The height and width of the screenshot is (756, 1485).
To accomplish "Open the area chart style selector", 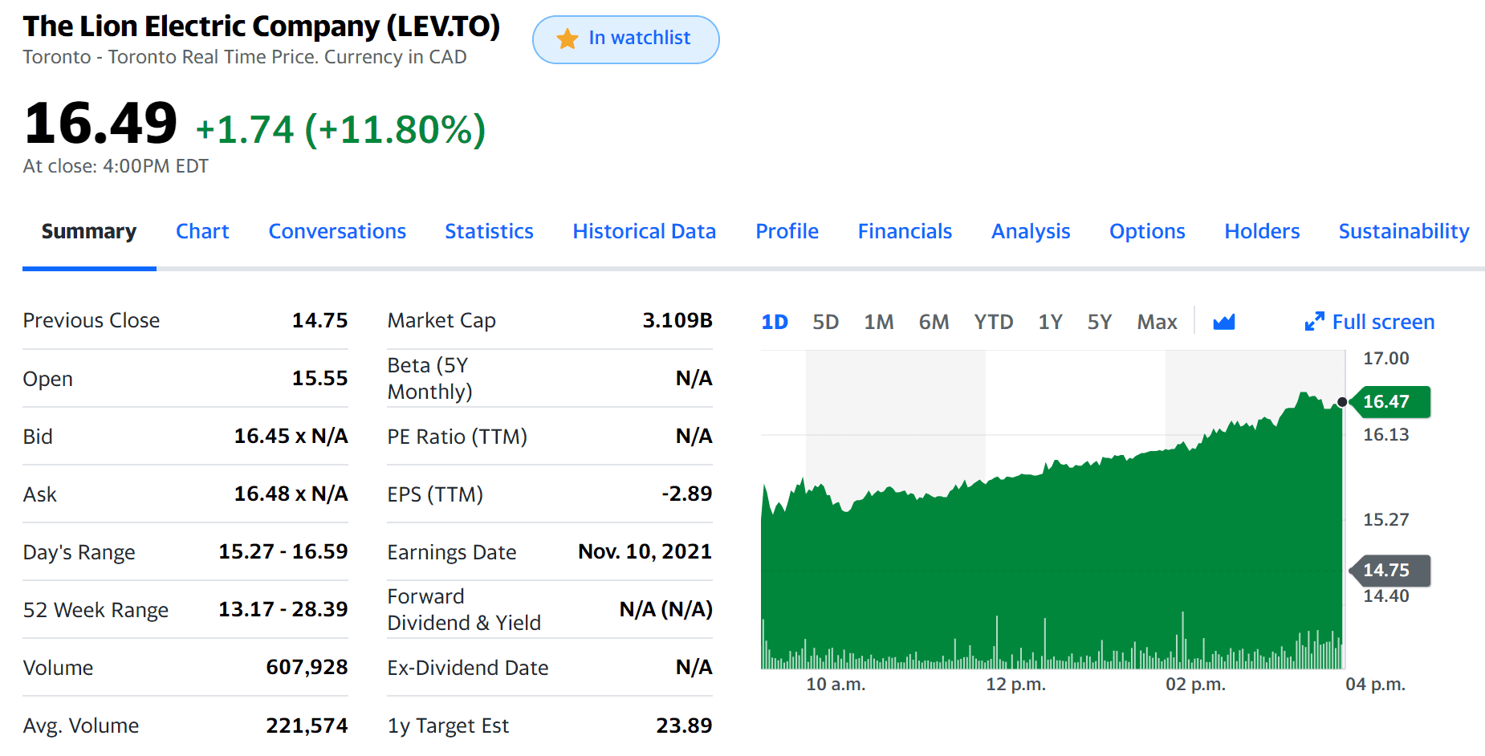I will [1224, 321].
